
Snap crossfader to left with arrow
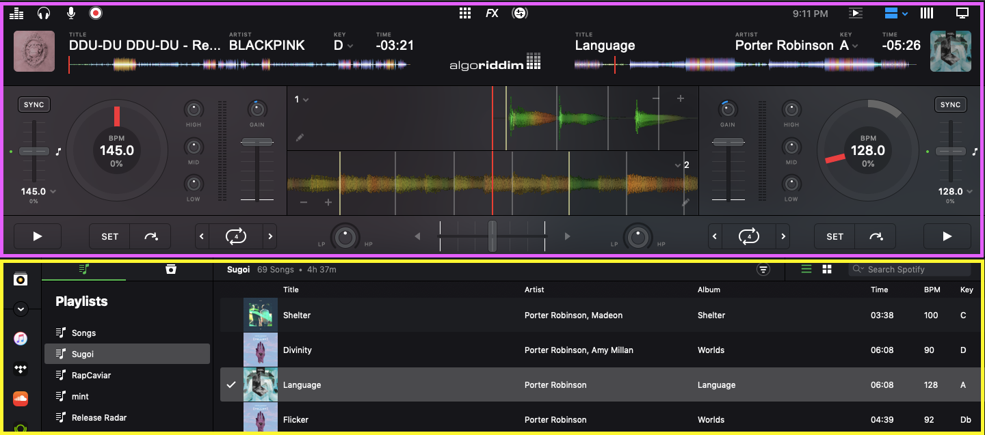click(x=417, y=236)
